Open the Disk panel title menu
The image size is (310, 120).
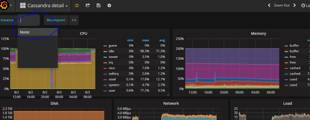click(55, 103)
